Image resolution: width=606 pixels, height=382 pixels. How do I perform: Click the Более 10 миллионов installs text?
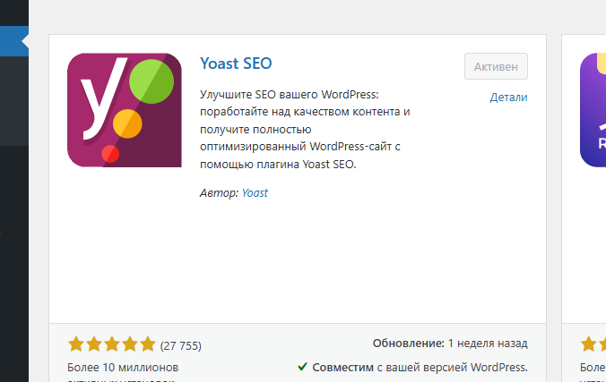(124, 368)
